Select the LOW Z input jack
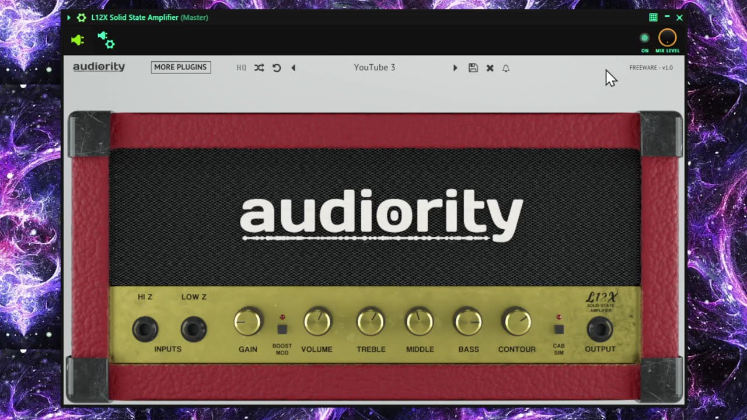The image size is (747, 420). [193, 329]
